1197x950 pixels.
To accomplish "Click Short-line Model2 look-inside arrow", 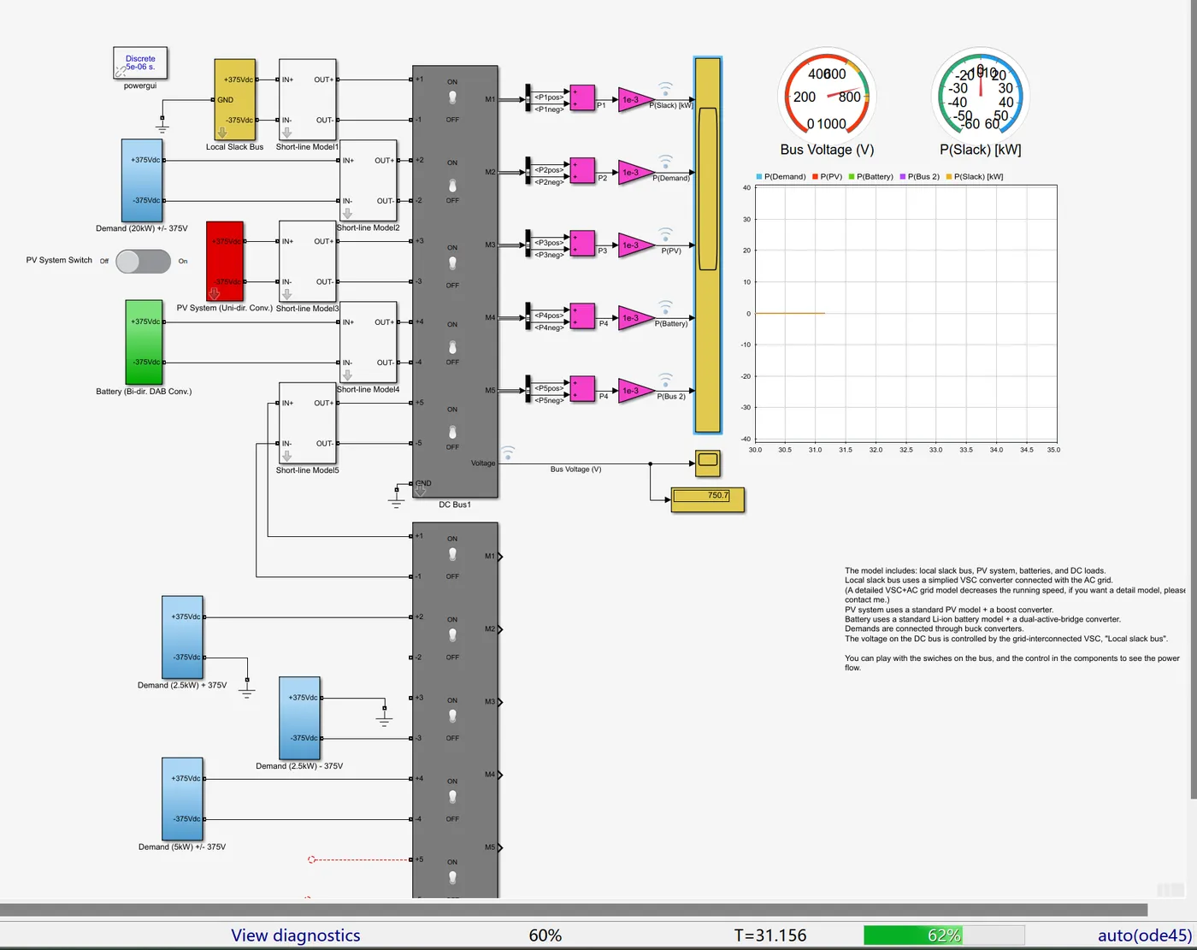I will click(347, 214).
